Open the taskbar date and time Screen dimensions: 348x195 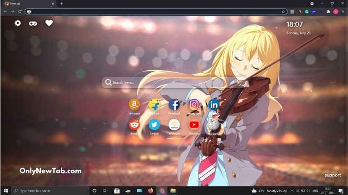pyautogui.click(x=328, y=191)
